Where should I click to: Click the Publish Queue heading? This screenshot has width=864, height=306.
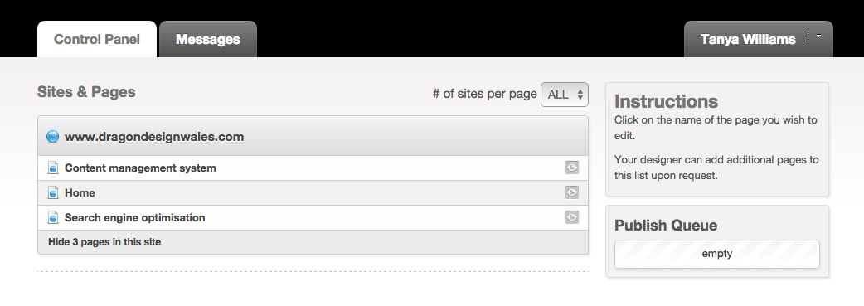tap(666, 225)
